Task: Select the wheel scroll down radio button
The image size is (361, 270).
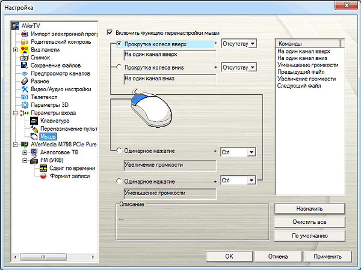Action: point(119,67)
